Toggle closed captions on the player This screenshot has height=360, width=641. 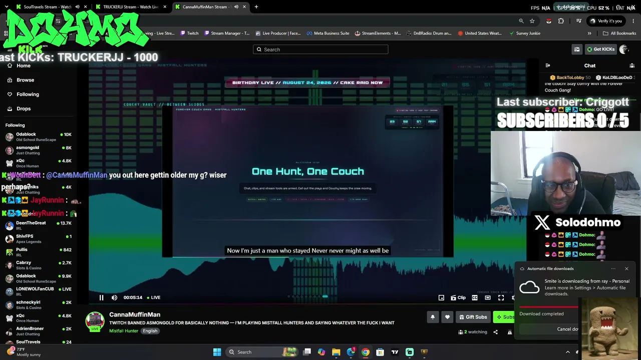[475, 297]
